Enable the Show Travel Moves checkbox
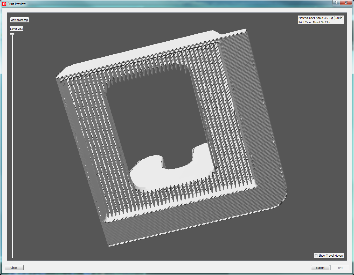 point(316,256)
